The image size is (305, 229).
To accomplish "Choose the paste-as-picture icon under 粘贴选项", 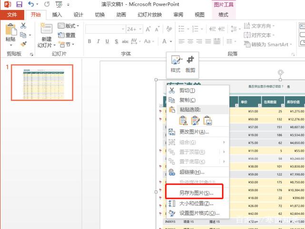I will point(207,120).
